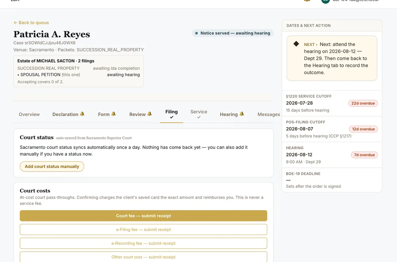This screenshot has width=397, height=262.
Task: Submit a Court fee receipt
Action: [x=143, y=216]
